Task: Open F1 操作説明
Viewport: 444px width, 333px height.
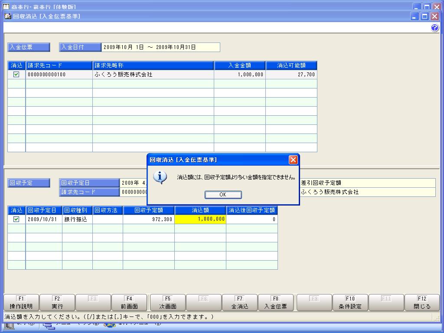Action: pos(21,302)
